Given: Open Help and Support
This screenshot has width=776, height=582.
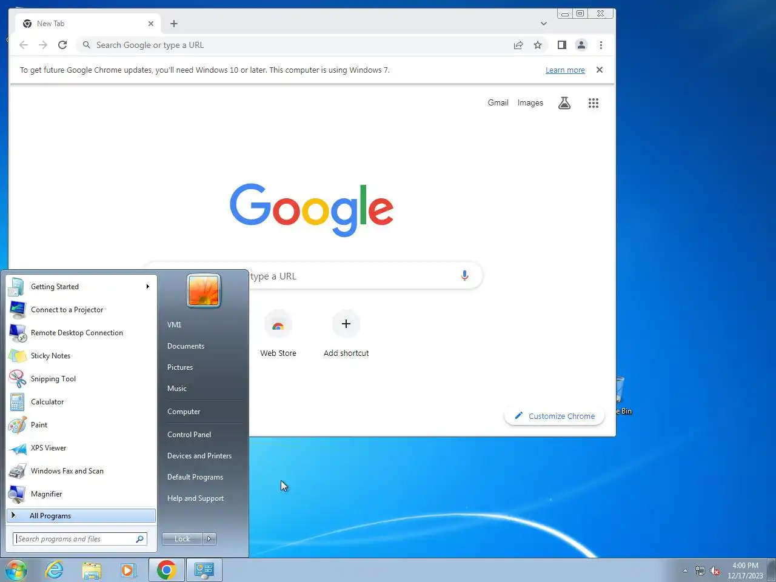Looking at the screenshot, I should tap(195, 498).
